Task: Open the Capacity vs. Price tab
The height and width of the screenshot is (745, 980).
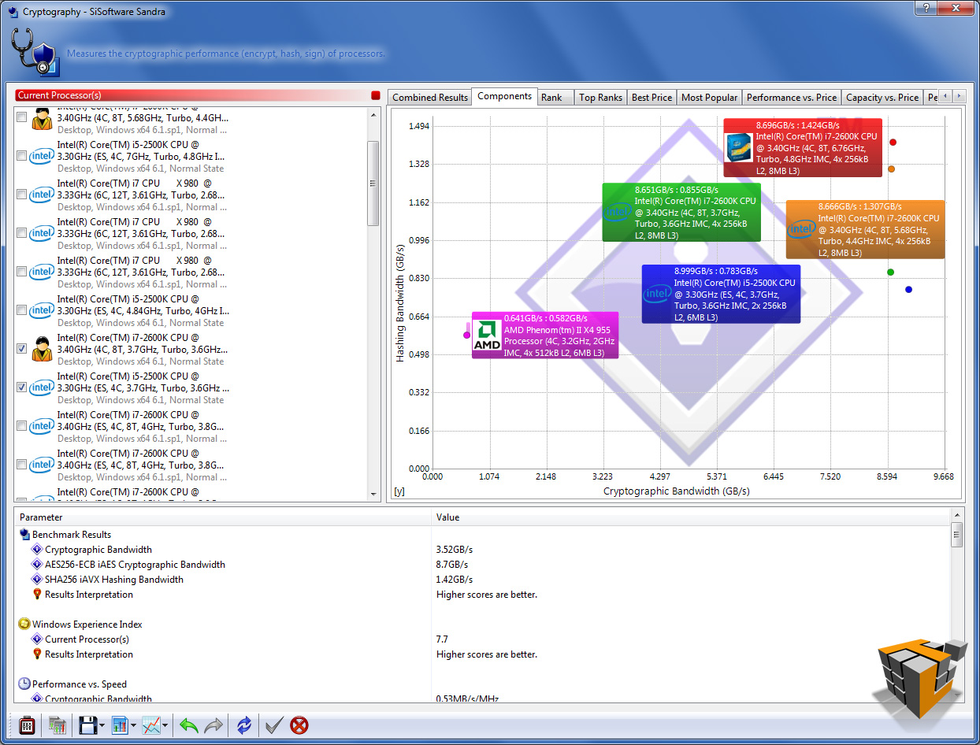Action: click(882, 98)
